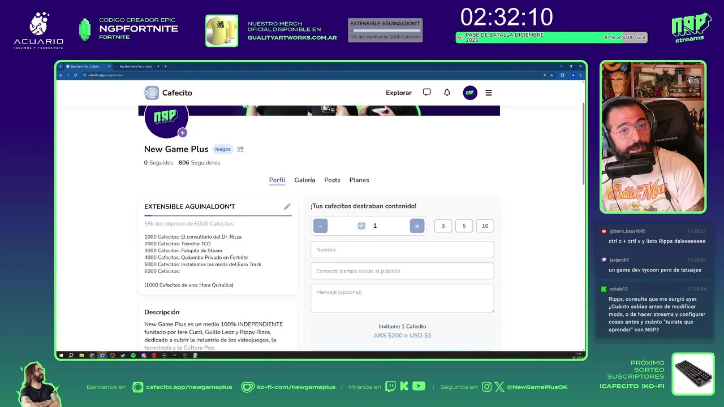Switch to the Galería tab
This screenshot has height=407, width=724.
[305, 180]
